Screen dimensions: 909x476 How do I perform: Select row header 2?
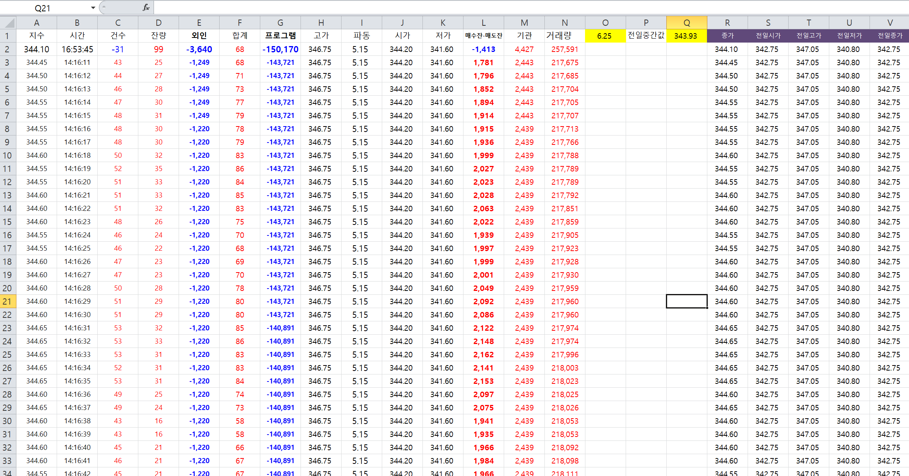click(7, 49)
